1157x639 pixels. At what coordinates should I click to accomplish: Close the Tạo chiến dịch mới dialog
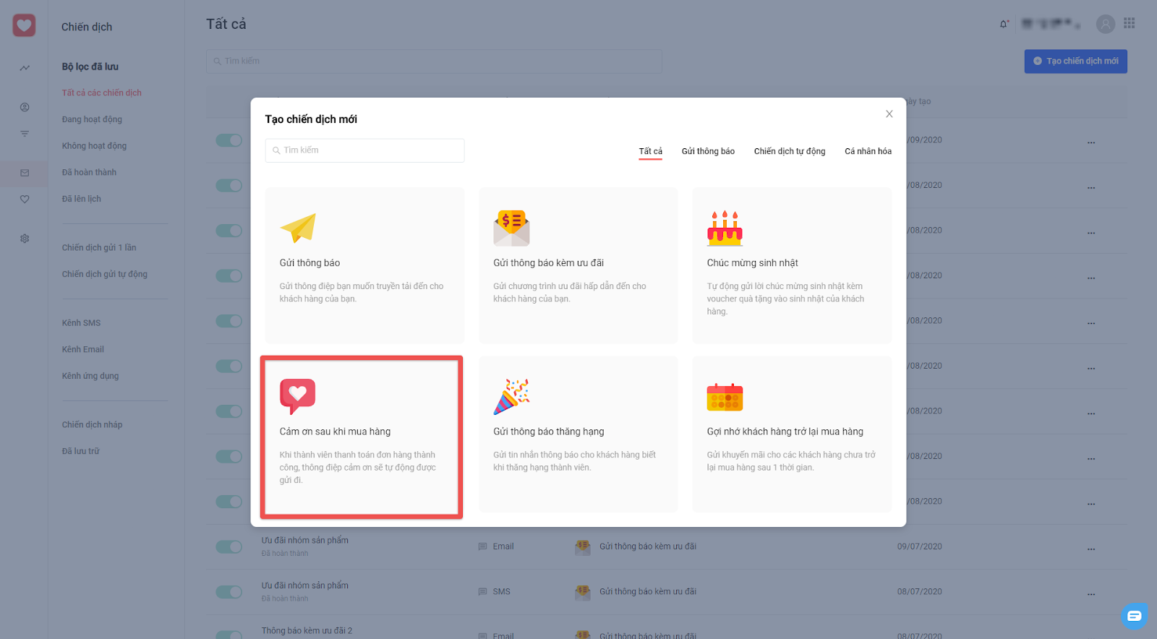889,114
